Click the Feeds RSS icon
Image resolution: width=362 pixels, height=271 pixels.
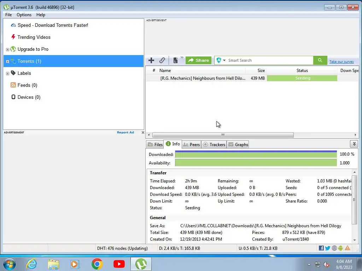[x=13, y=85]
